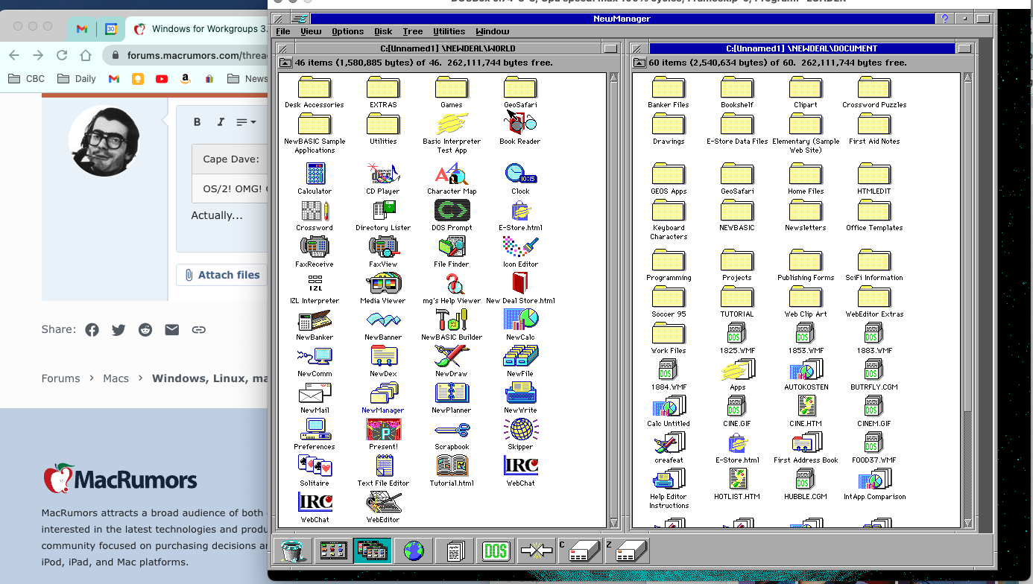Launch NewWrite word processor

tap(520, 399)
